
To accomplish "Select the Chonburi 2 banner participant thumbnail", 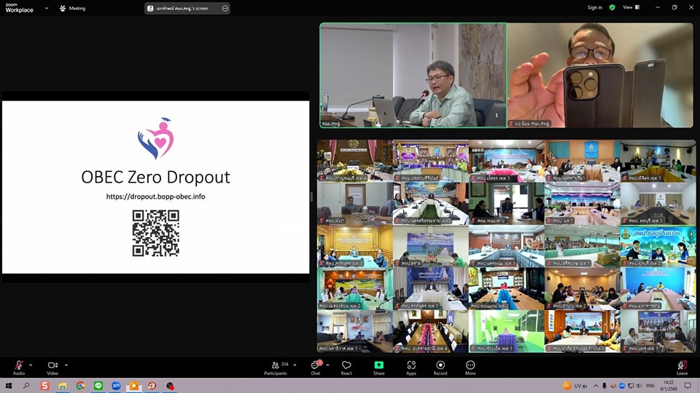I will coord(658,247).
